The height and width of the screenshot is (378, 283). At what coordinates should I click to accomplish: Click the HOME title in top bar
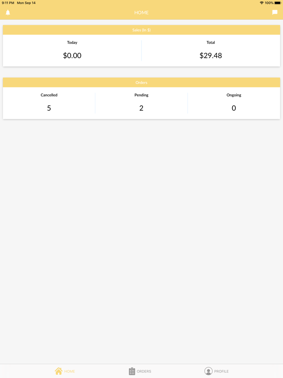[141, 13]
